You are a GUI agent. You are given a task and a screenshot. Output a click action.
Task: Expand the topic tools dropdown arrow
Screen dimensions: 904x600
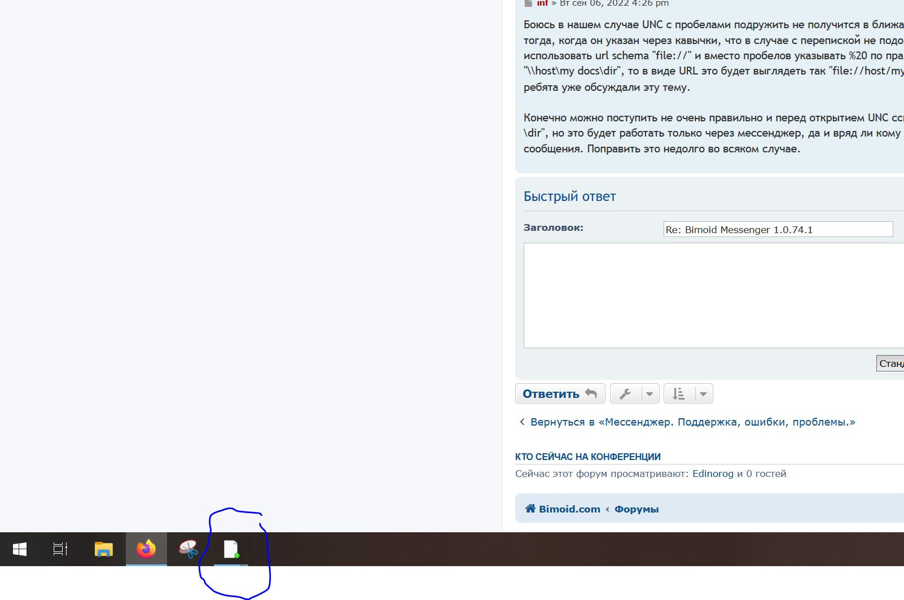tap(650, 394)
